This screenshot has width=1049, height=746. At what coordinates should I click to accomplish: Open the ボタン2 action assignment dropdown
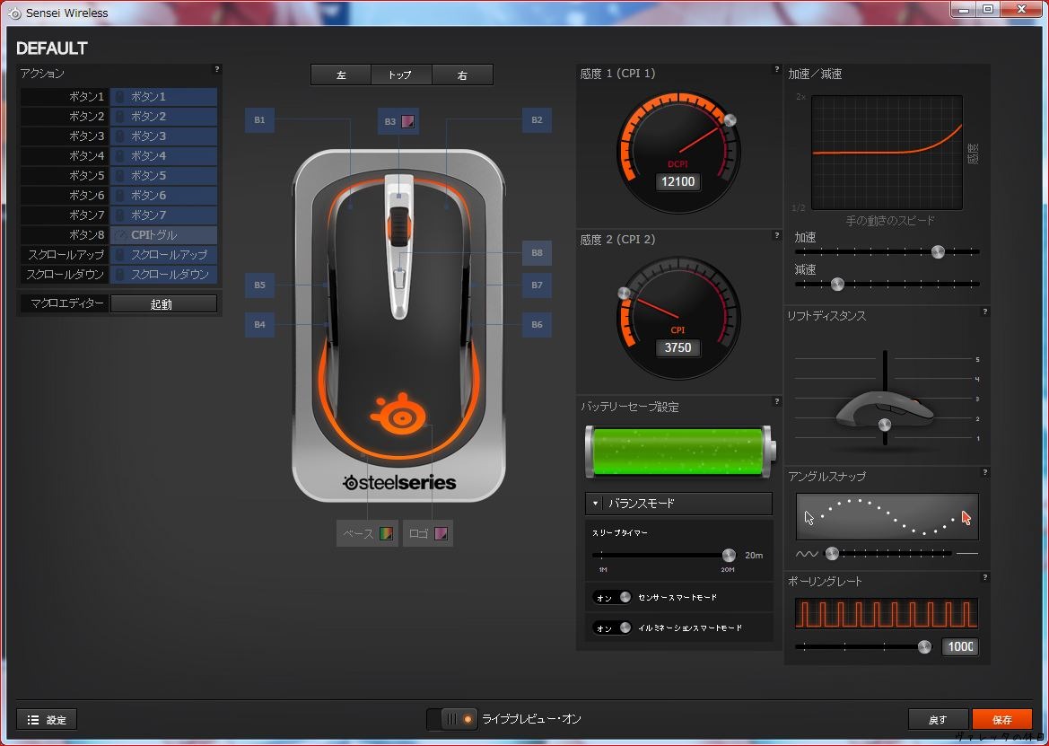(x=164, y=117)
